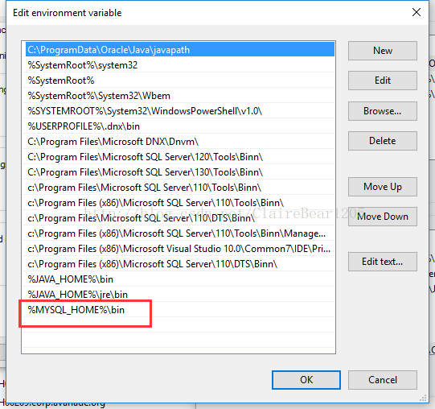
Task: Select c:\Program Files\Microsoft SQL Server\110\Tools\Binn\ entry
Action: (x=179, y=188)
